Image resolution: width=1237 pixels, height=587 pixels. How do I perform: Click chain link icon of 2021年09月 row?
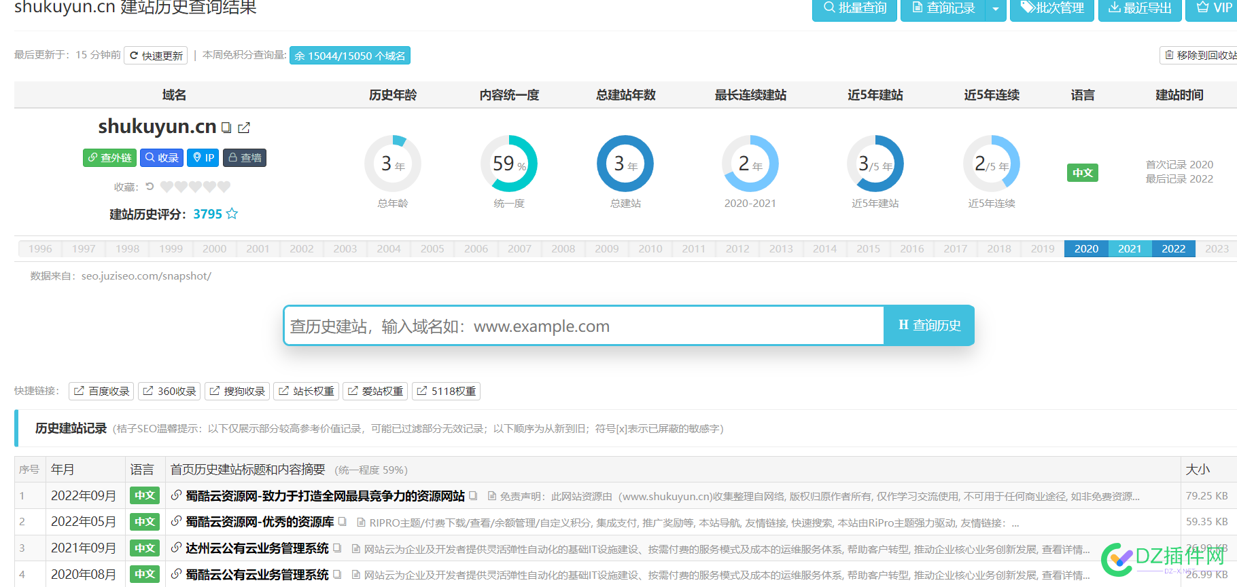176,548
